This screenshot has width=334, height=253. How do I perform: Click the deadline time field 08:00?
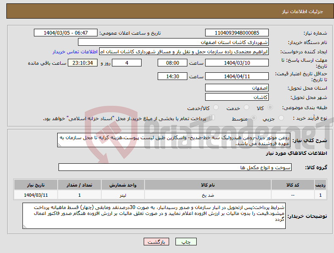point(173,63)
